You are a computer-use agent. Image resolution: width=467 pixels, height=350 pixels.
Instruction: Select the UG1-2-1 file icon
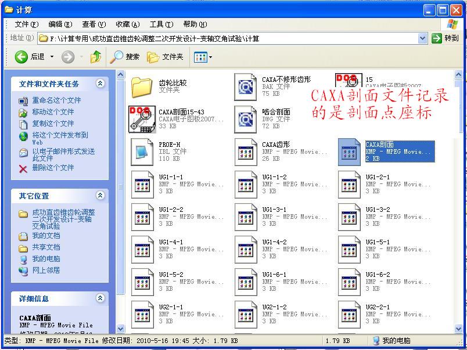(349, 184)
